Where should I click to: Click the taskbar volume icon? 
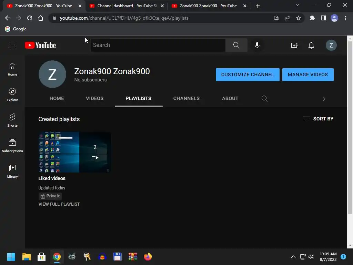[311, 257]
